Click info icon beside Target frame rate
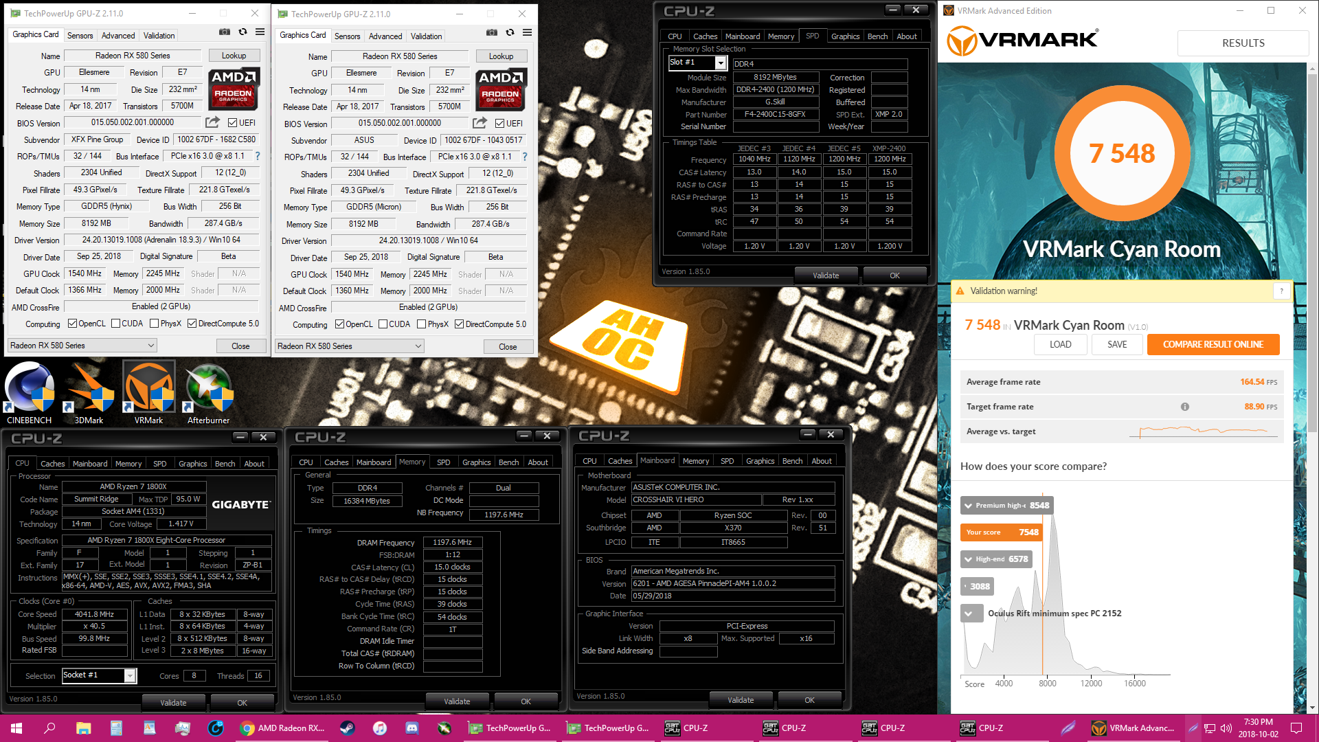This screenshot has width=1319, height=742. coord(1185,407)
